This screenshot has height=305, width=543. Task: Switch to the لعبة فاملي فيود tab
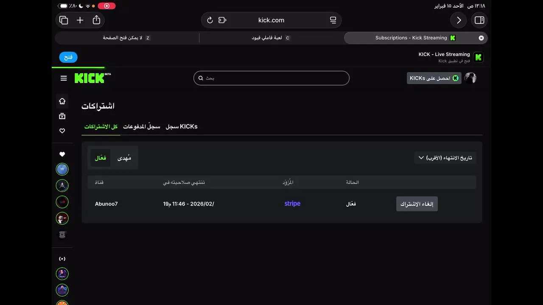271,38
